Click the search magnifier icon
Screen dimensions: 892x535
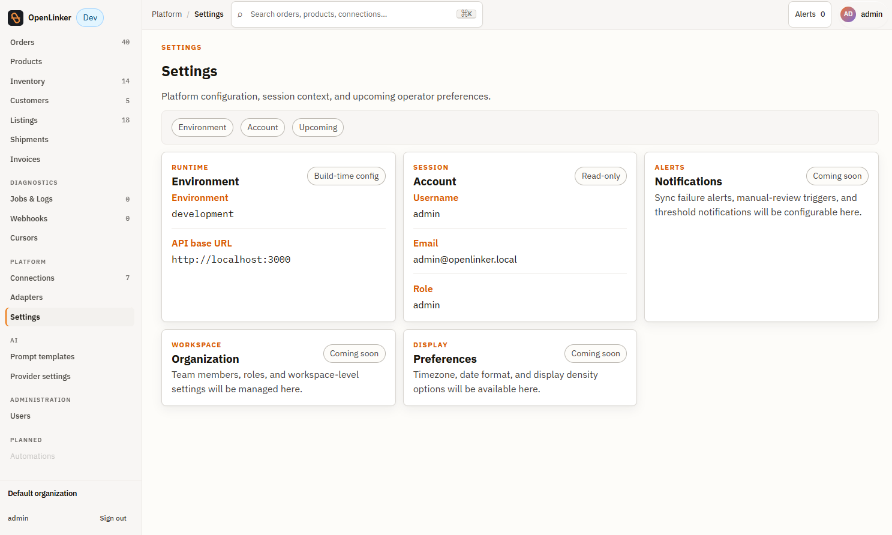point(240,14)
